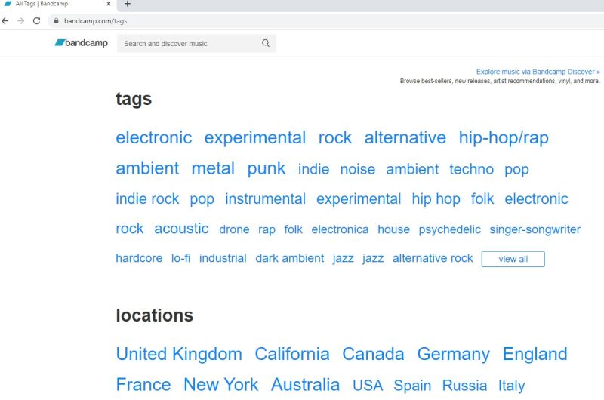Select the All Tags | Bandcamp tab
This screenshot has height=400, width=604.
pyautogui.click(x=45, y=5)
